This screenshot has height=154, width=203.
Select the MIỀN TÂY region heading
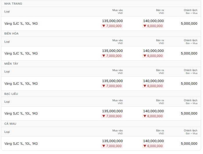pos(11,64)
